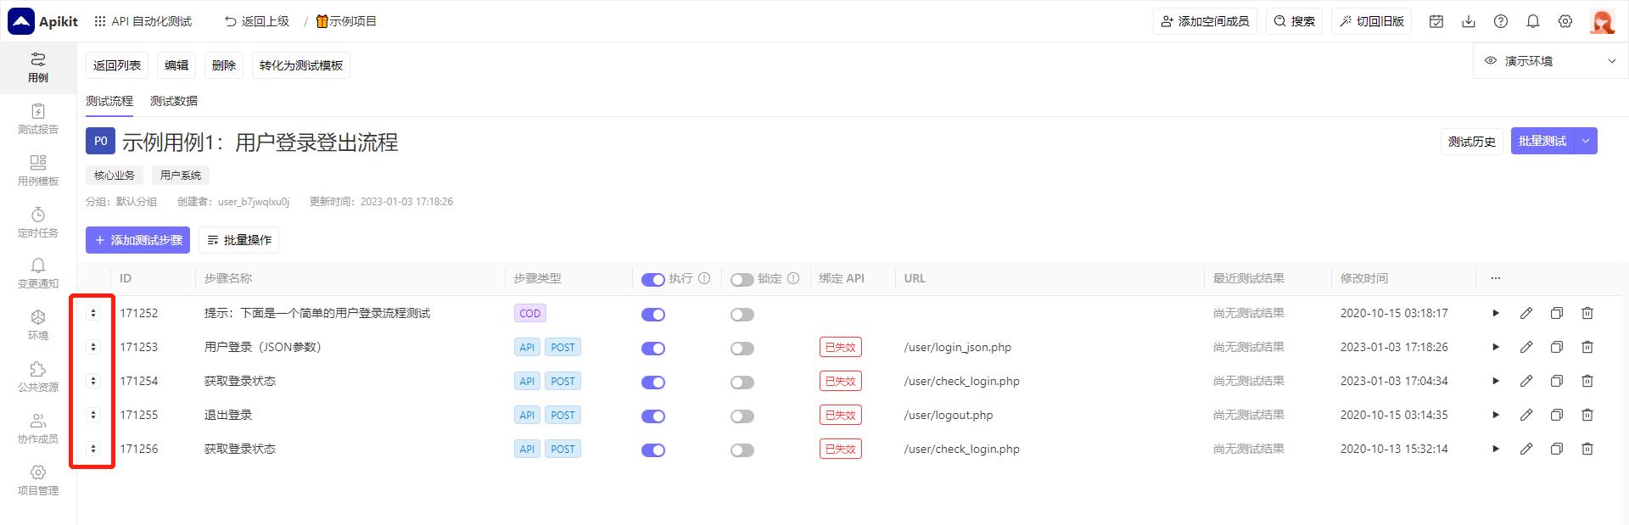
Task: Toggle 锁定 switch in column header
Action: tap(742, 279)
